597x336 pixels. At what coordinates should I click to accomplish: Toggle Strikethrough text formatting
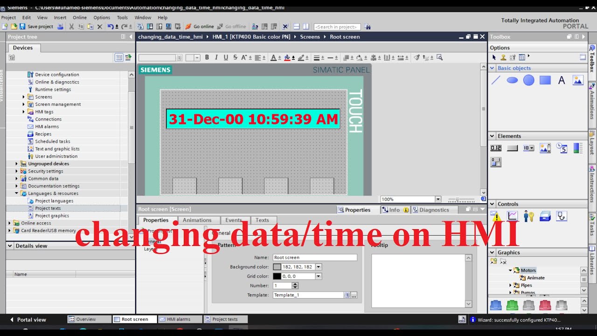pyautogui.click(x=235, y=57)
